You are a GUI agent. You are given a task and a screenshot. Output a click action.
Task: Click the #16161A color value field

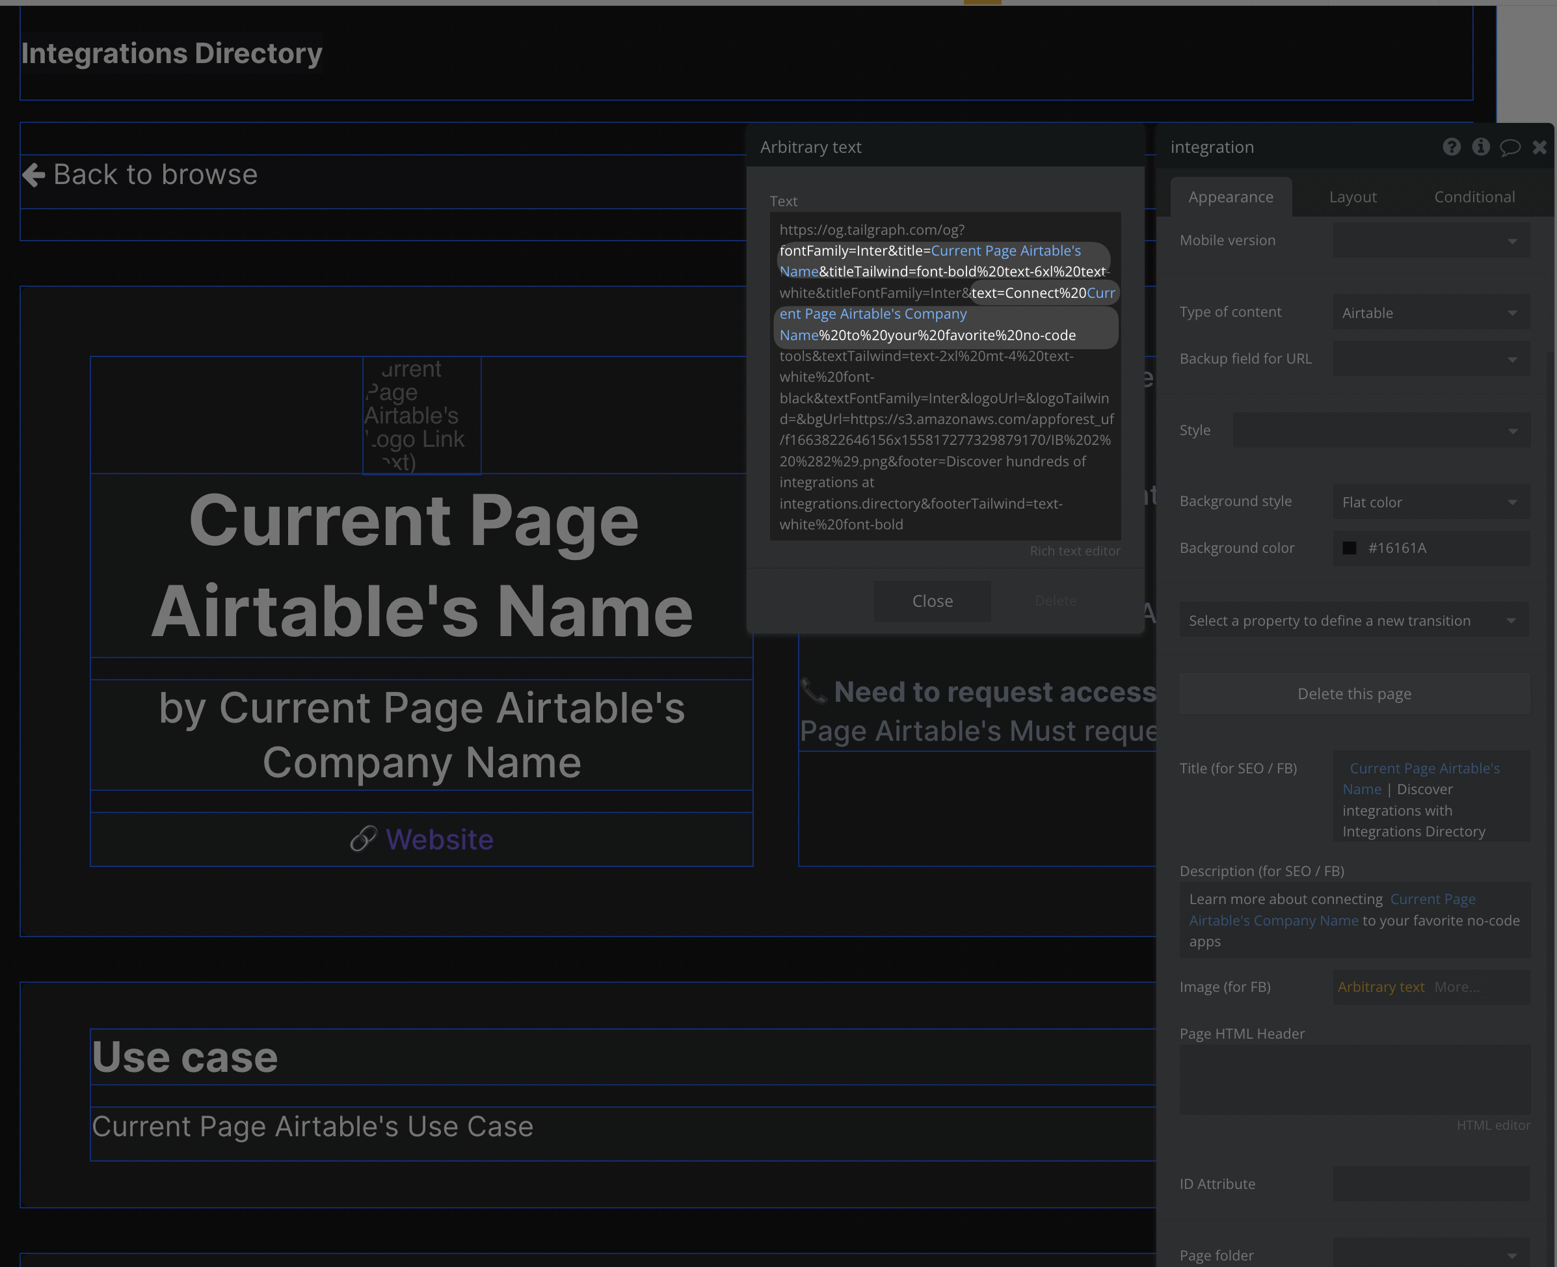tap(1431, 548)
